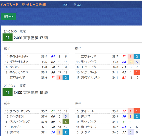This screenshot has width=142, height=136.
Task: Select horse シャフリヤール row
Action: (107, 72)
